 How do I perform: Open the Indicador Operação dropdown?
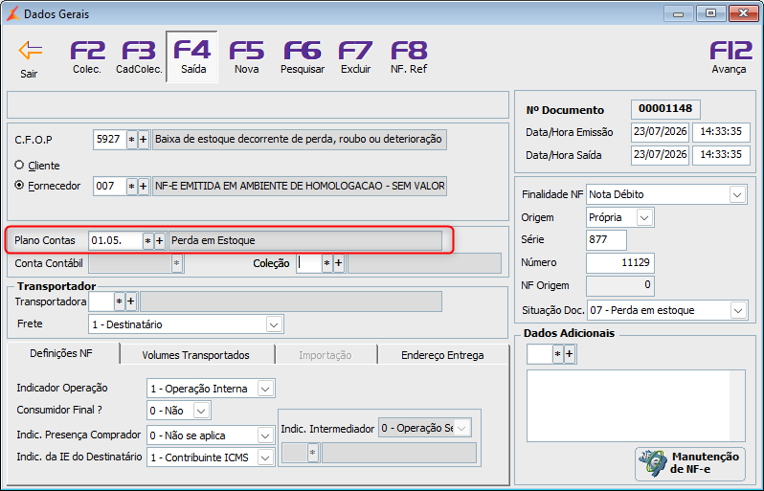265,389
